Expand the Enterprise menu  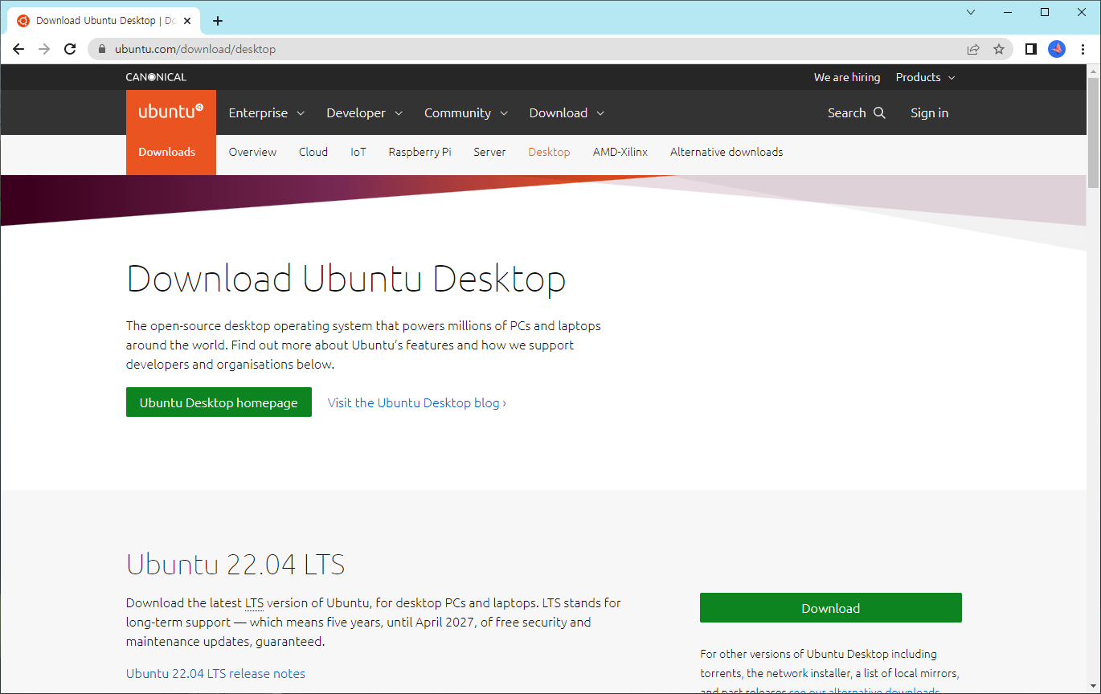tap(267, 112)
